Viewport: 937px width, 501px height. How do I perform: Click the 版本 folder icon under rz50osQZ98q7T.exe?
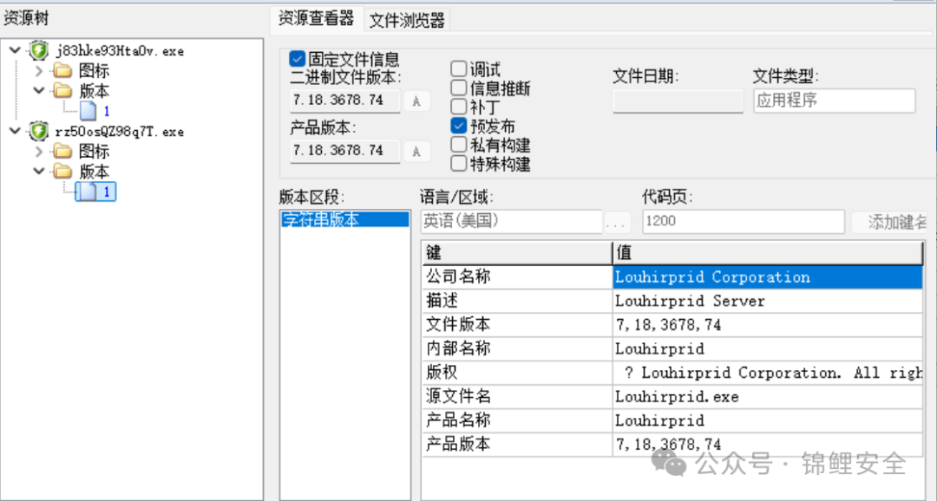click(x=62, y=172)
